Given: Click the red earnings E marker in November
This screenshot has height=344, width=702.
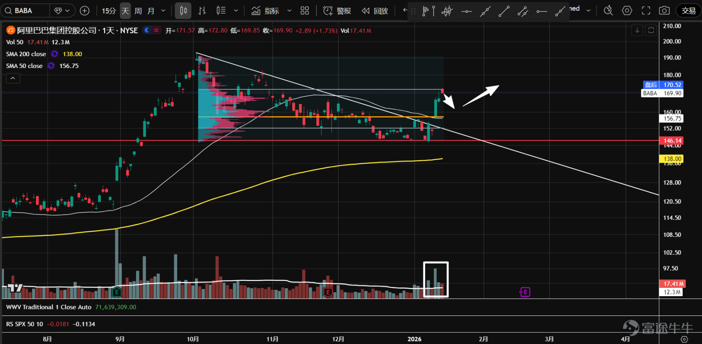Looking at the screenshot, I should 327,292.
